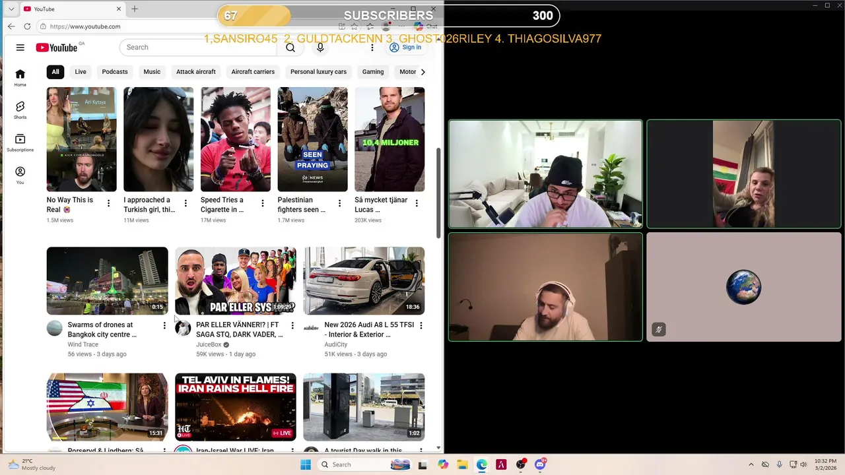The width and height of the screenshot is (845, 475).
Task: Open options for 'Så mycket tjänar Lucas'
Action: (x=417, y=203)
